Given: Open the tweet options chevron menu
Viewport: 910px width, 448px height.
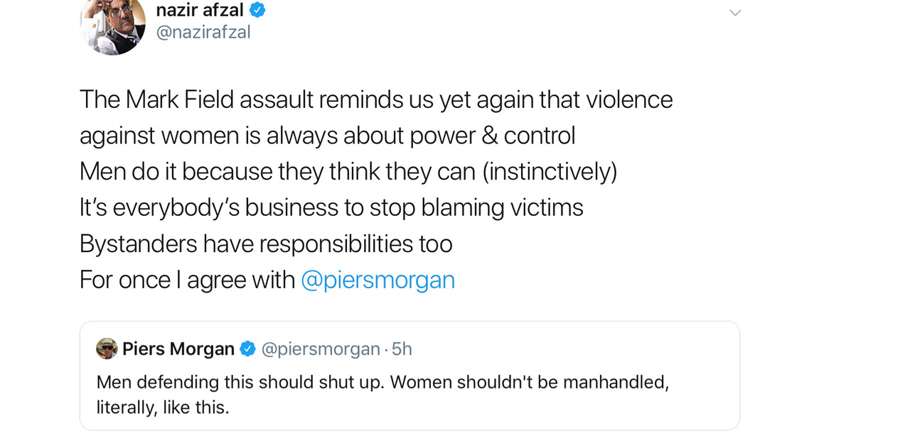Looking at the screenshot, I should 735,13.
